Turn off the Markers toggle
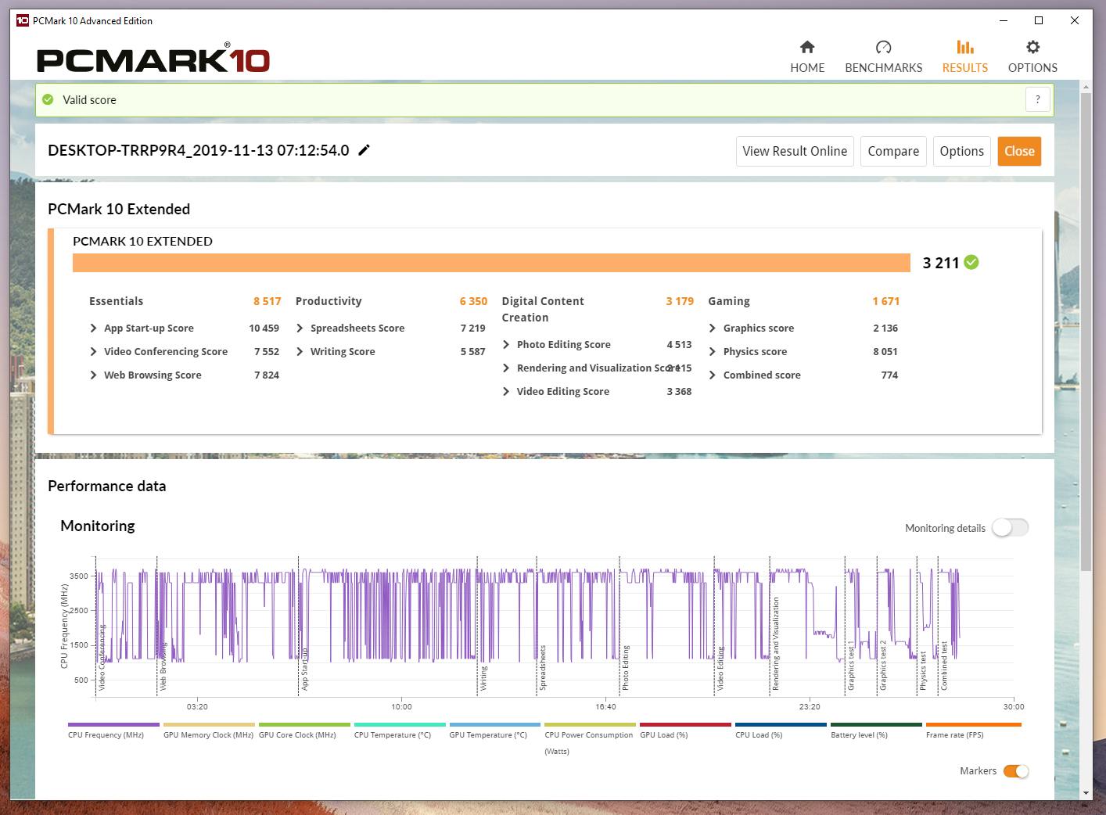The image size is (1106, 815). [1015, 771]
